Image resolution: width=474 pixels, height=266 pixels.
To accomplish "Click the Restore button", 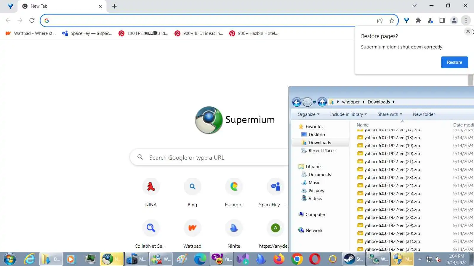I will (454, 62).
